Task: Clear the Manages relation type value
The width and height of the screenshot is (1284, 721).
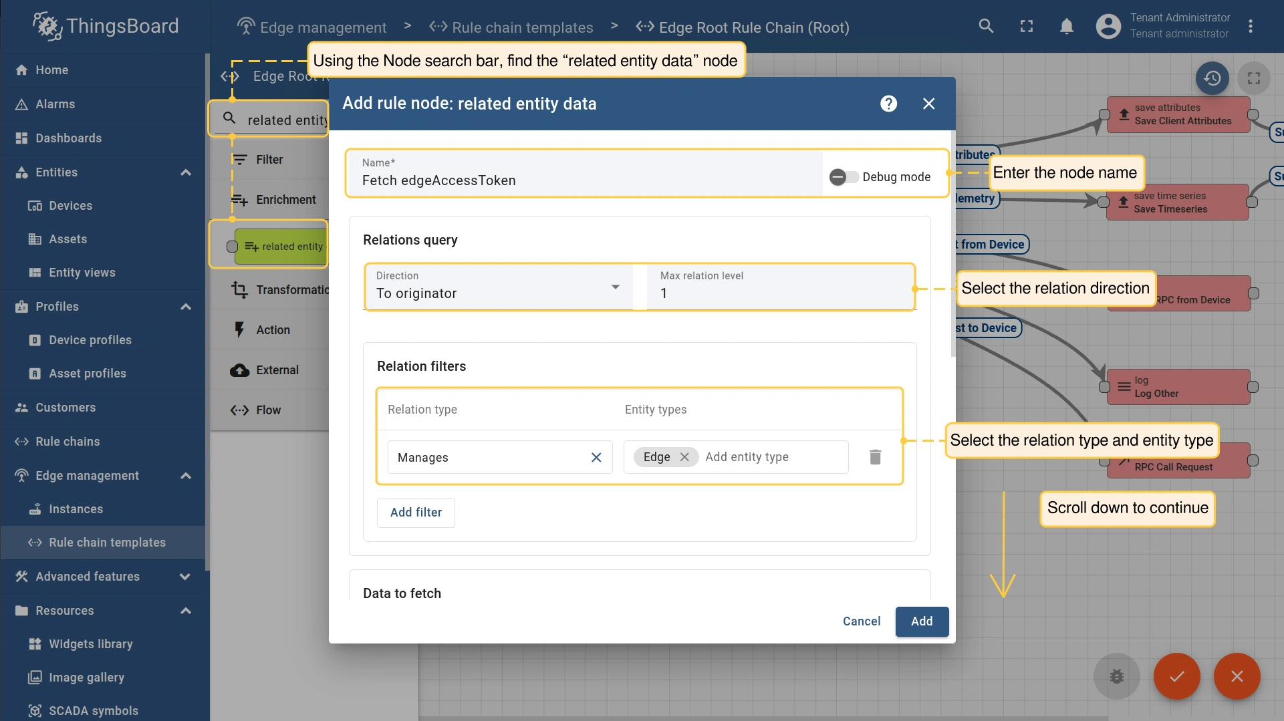Action: 596,457
